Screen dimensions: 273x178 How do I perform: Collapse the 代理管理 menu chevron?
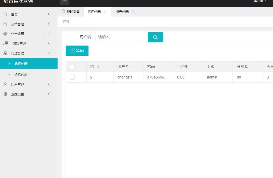49,53
